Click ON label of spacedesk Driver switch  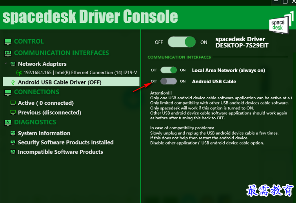204,42
